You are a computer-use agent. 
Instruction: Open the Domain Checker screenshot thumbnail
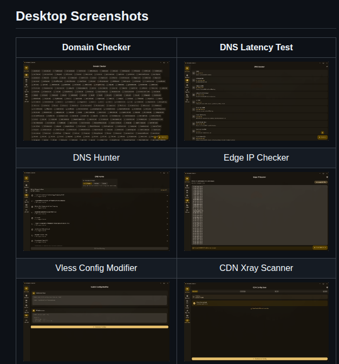pos(96,101)
